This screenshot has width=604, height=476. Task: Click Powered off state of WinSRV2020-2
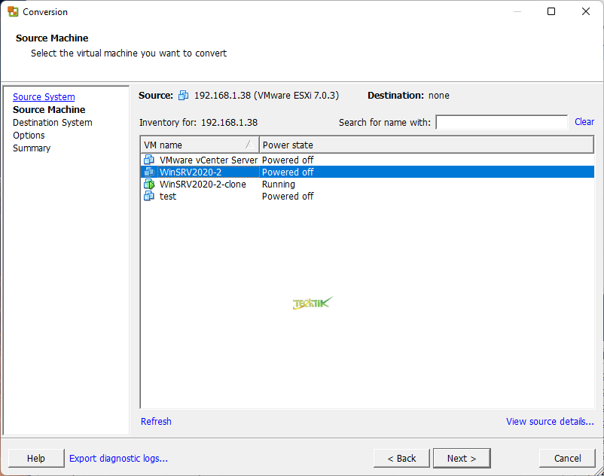(x=288, y=172)
